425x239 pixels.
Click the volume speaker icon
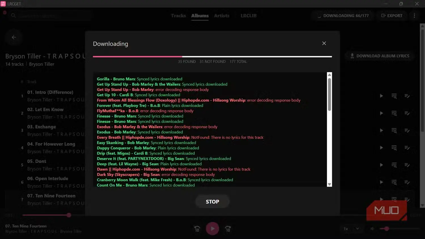coord(372,229)
